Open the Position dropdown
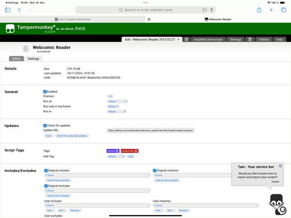Image resolution: width=291 pixels, height=218 pixels. click(x=110, y=96)
